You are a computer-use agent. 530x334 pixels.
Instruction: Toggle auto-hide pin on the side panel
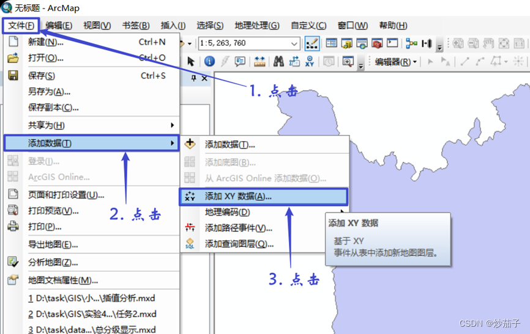point(193,78)
